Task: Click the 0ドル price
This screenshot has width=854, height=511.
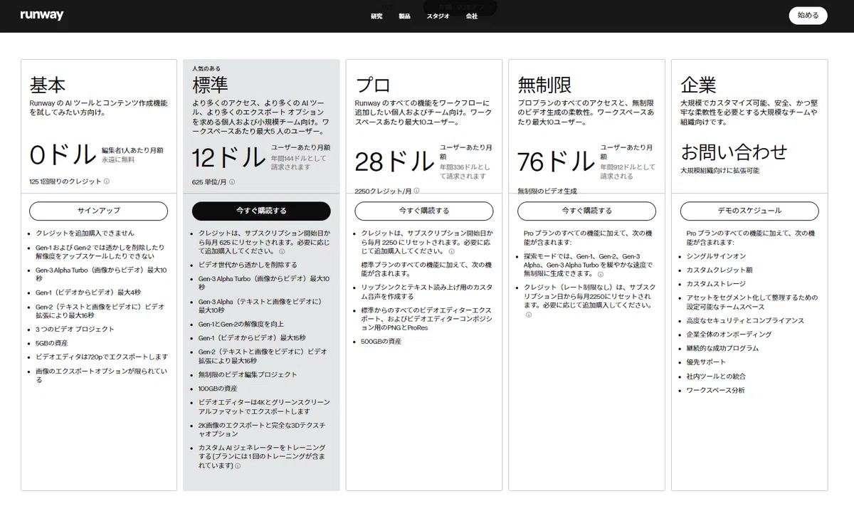Action: click(x=63, y=154)
